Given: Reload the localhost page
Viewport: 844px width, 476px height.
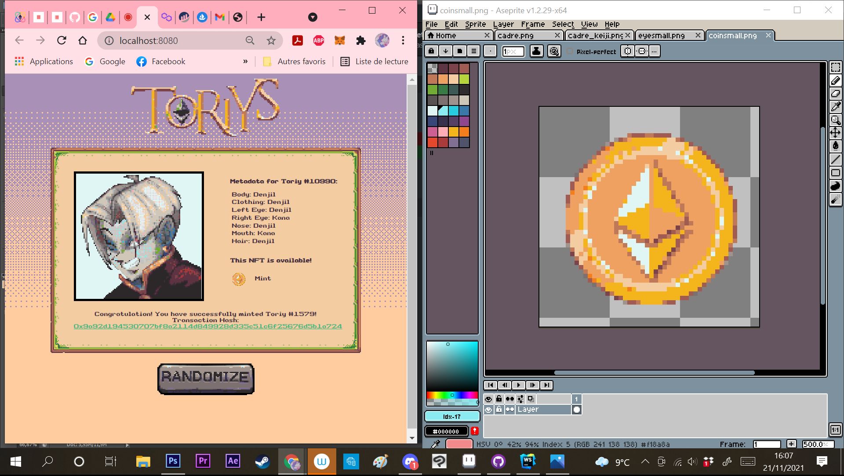Looking at the screenshot, I should (62, 40).
